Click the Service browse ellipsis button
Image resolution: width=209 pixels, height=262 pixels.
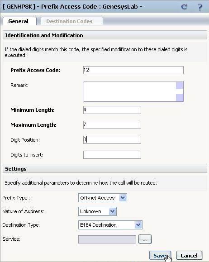(145, 239)
